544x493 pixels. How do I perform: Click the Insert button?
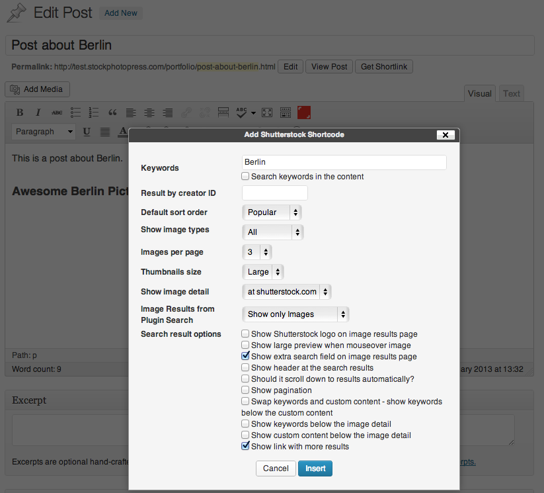click(x=315, y=469)
